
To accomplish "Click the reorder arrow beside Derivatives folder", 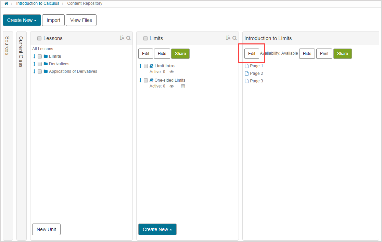I will pyautogui.click(x=34, y=64).
